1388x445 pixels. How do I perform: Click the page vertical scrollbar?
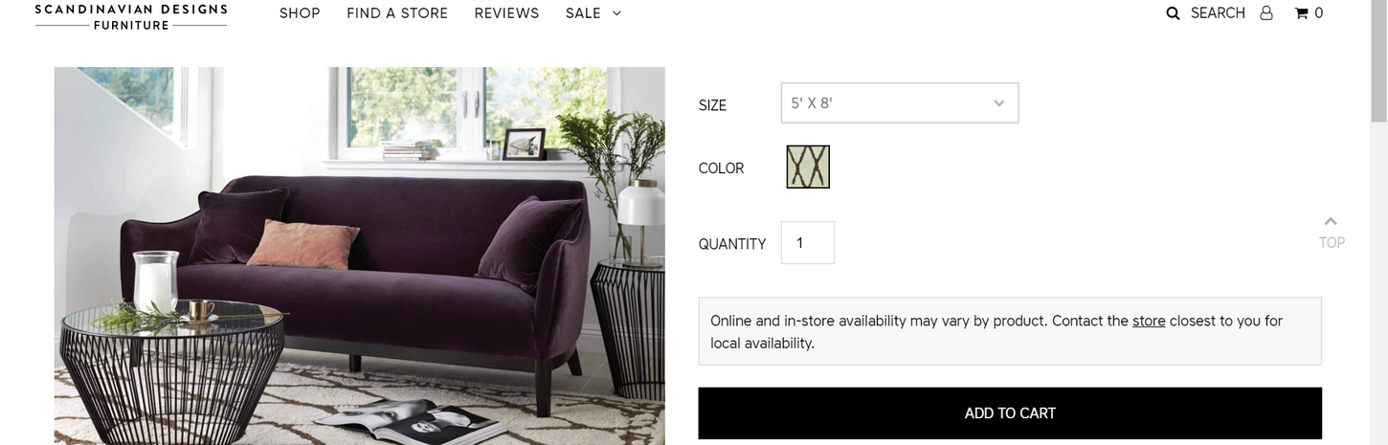pyautogui.click(x=1379, y=222)
